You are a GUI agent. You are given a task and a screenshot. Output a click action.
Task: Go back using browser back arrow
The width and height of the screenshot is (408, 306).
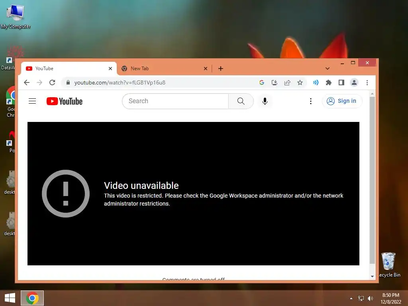(x=27, y=83)
